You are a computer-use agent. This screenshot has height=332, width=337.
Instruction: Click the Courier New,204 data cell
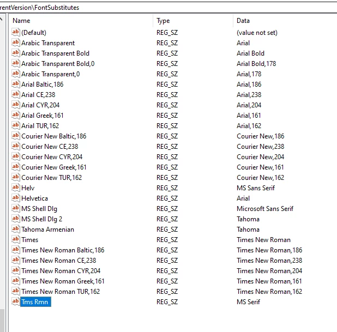point(260,157)
